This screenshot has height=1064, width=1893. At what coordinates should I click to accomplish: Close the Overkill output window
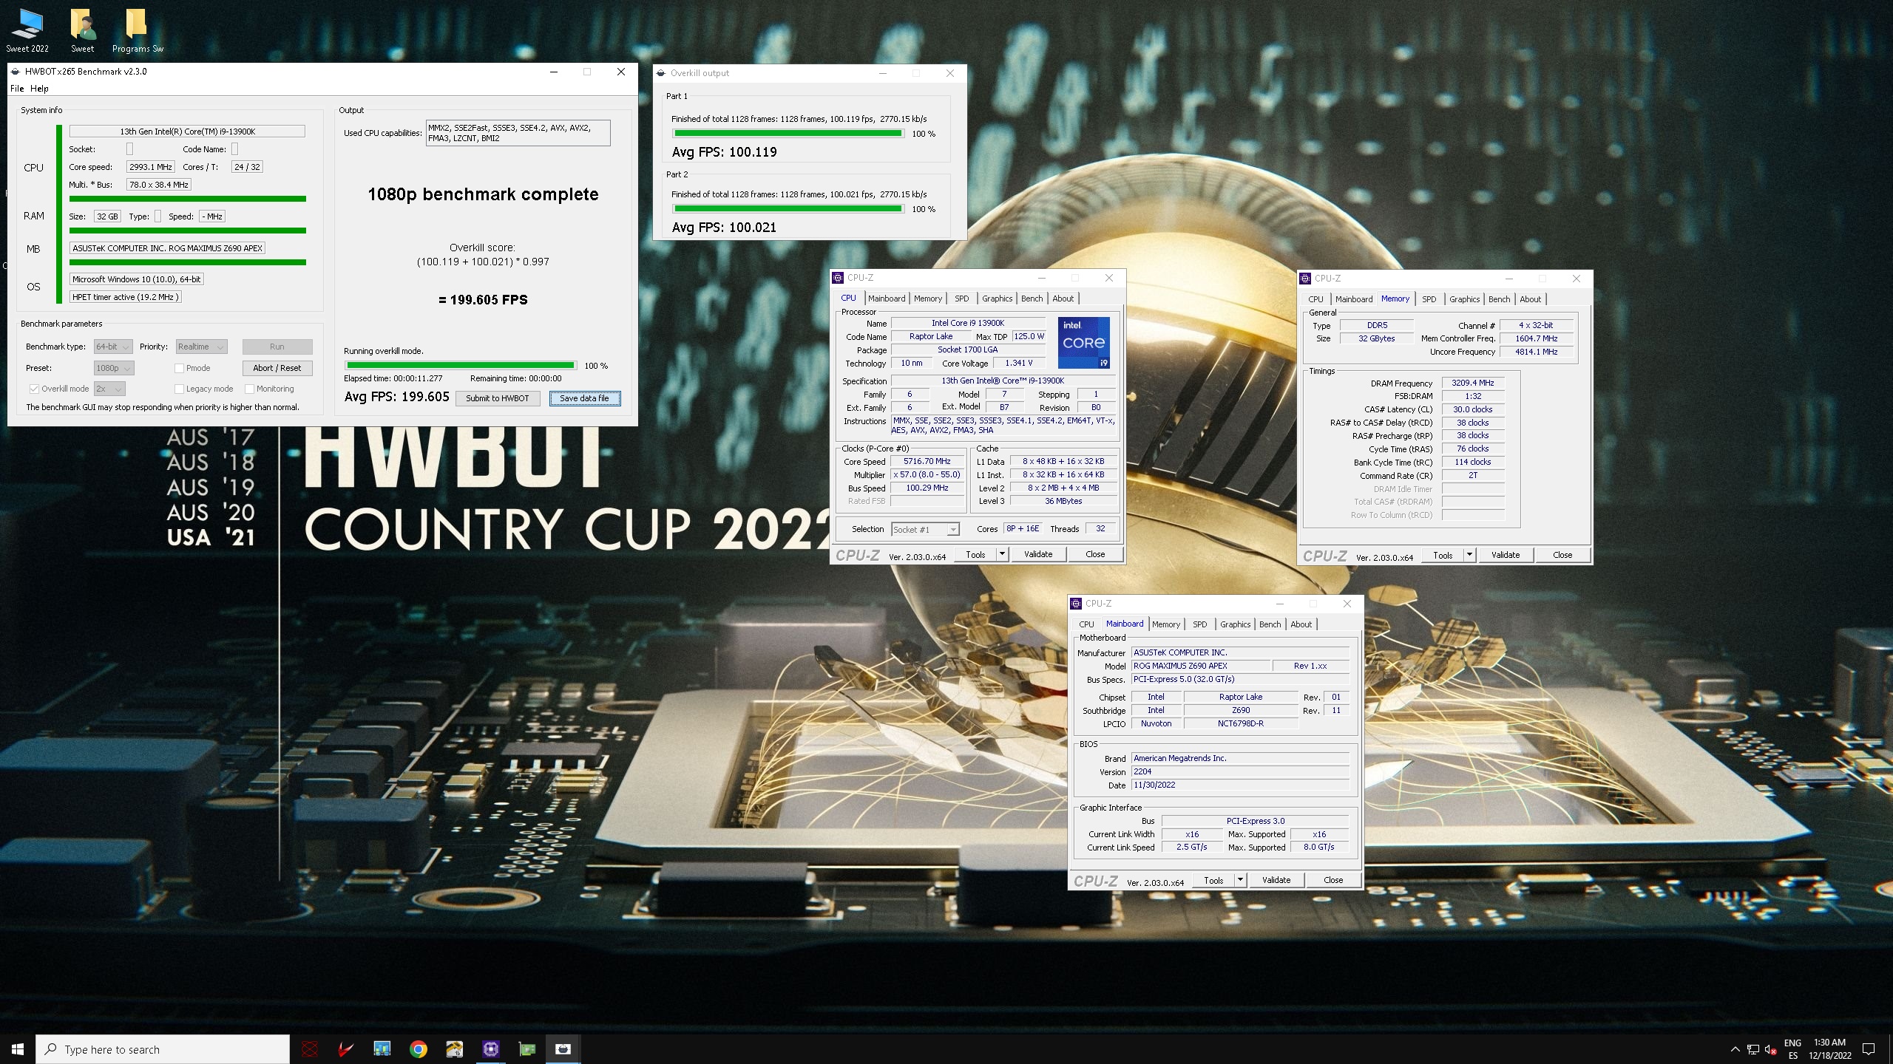coord(950,73)
